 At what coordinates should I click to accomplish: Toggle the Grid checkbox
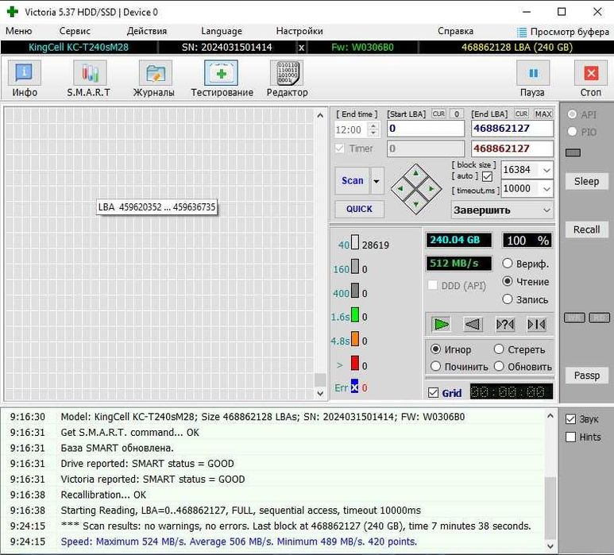(x=433, y=392)
